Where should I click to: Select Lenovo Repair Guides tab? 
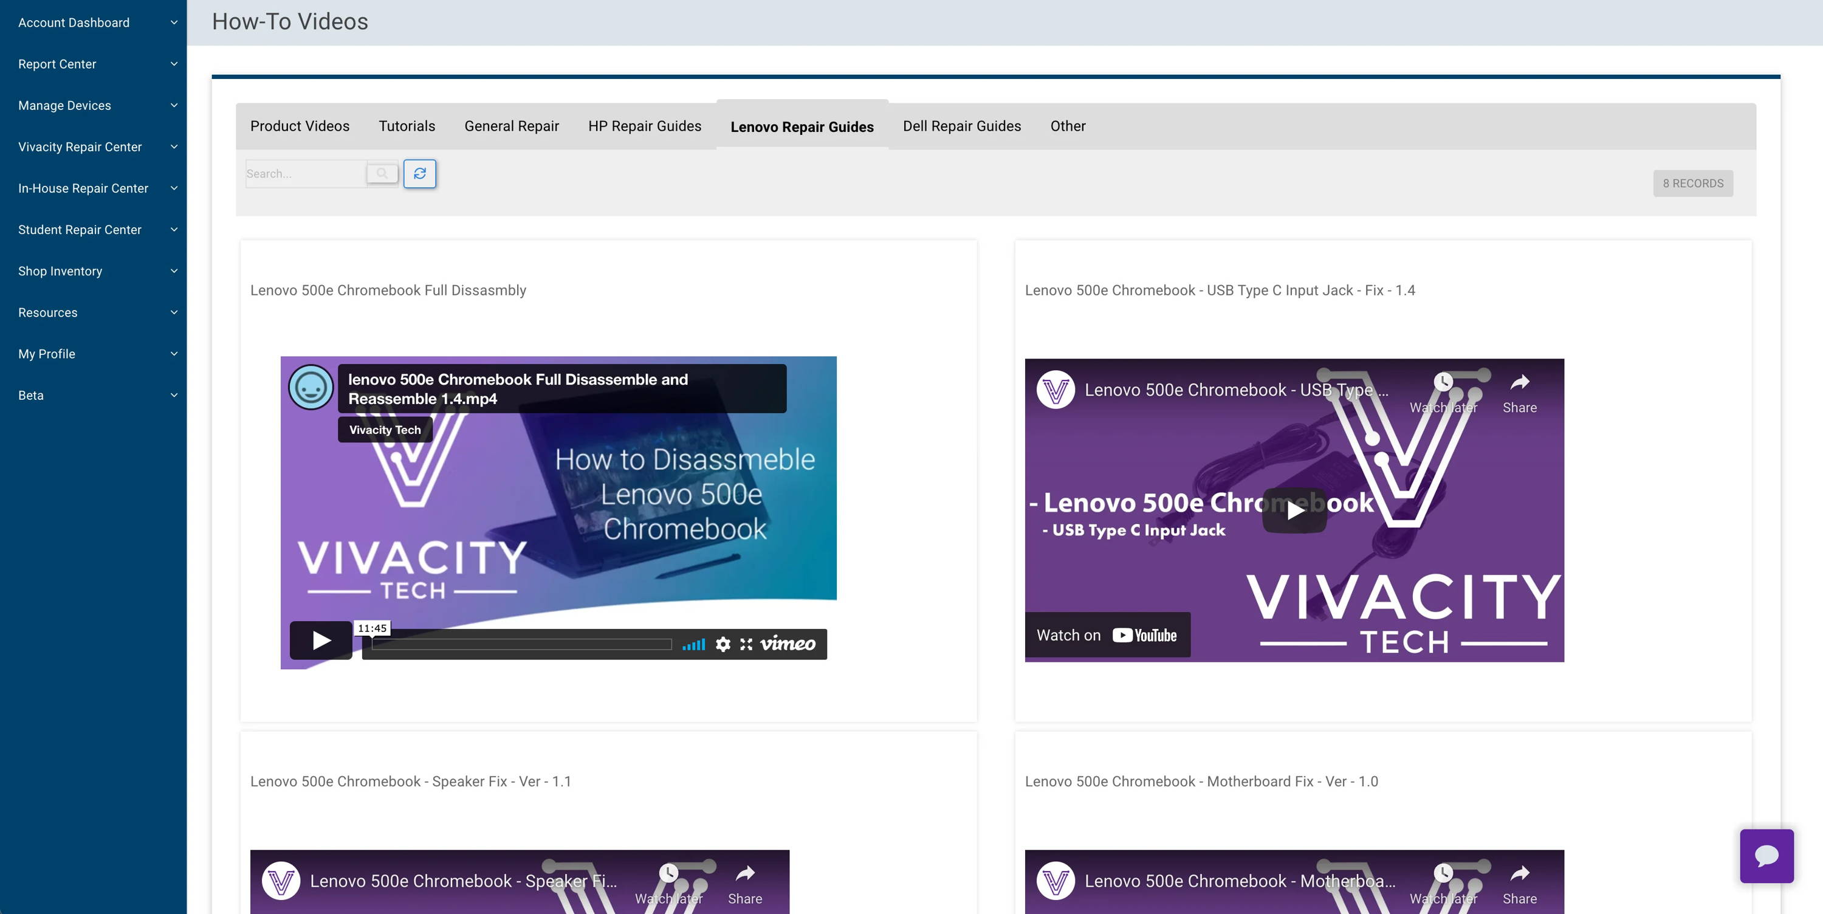coord(802,126)
